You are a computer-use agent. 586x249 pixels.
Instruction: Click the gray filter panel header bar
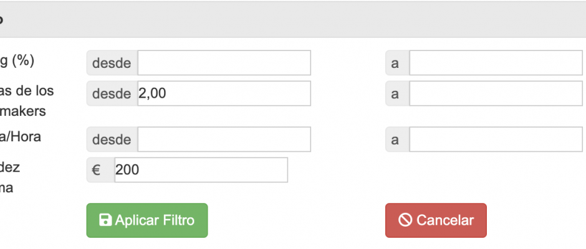click(293, 19)
